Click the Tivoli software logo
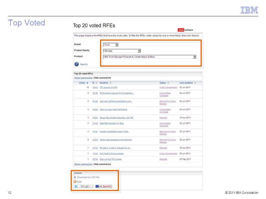 (x=185, y=30)
